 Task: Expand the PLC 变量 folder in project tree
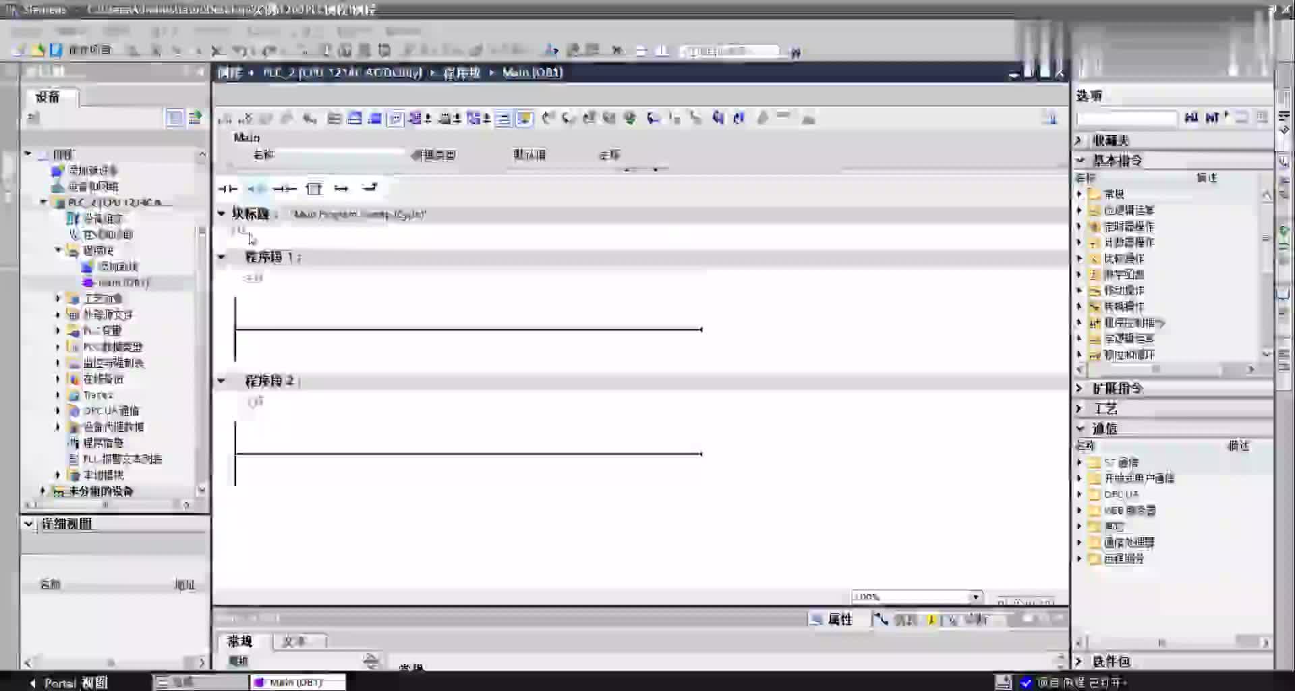pos(58,331)
